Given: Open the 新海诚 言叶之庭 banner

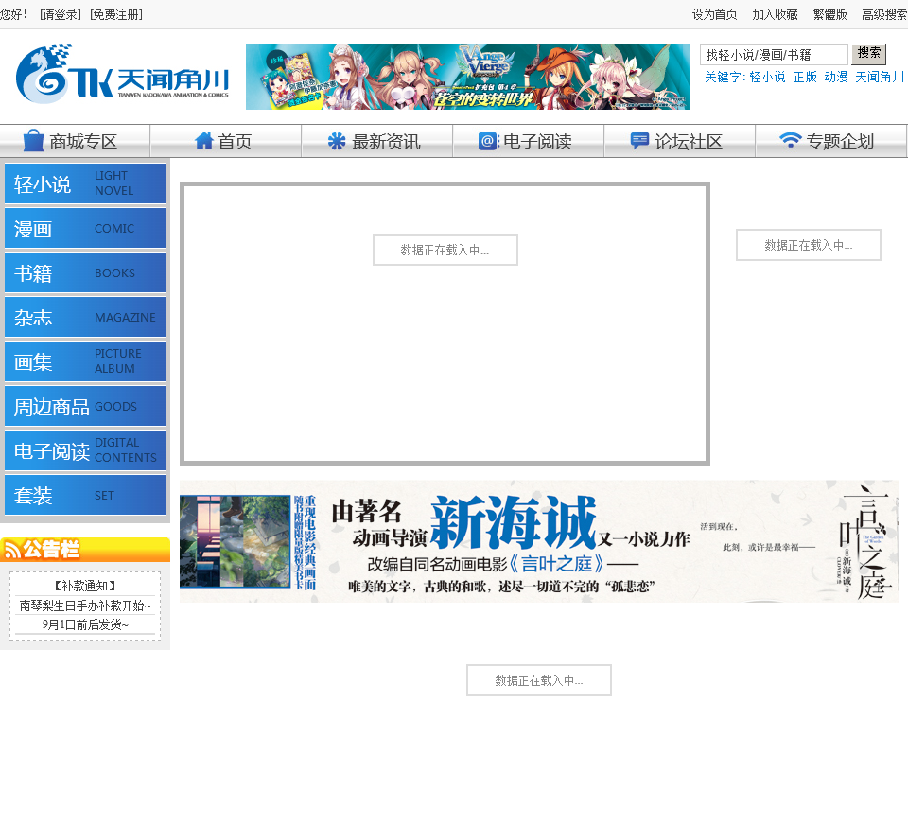Looking at the screenshot, I should pos(538,541).
